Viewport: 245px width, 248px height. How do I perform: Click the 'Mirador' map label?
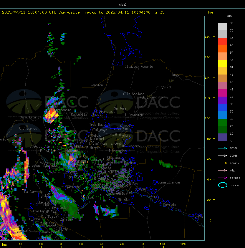(x=124, y=199)
